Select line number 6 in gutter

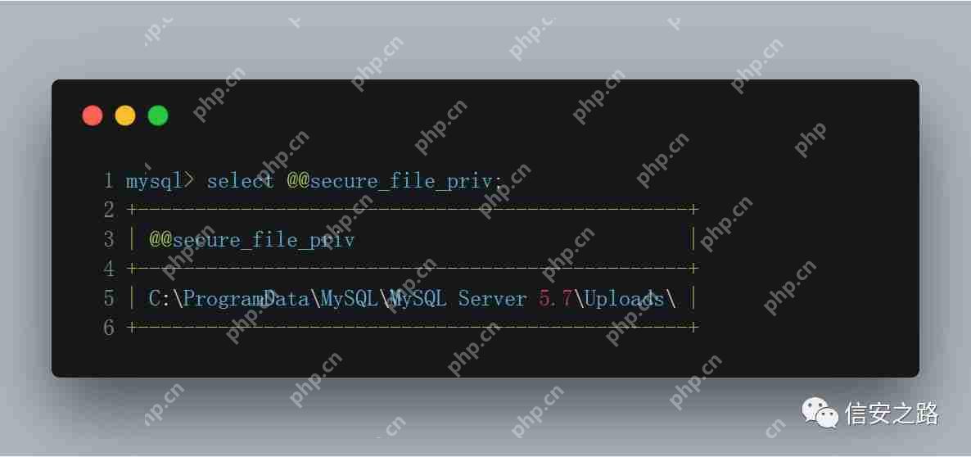pyautogui.click(x=109, y=328)
